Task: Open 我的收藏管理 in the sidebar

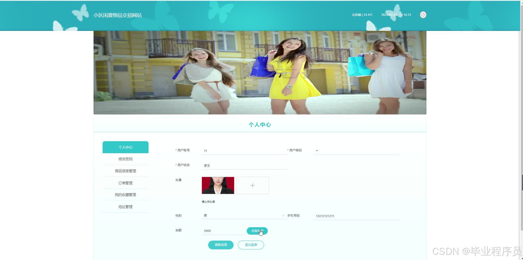Action: pyautogui.click(x=126, y=195)
